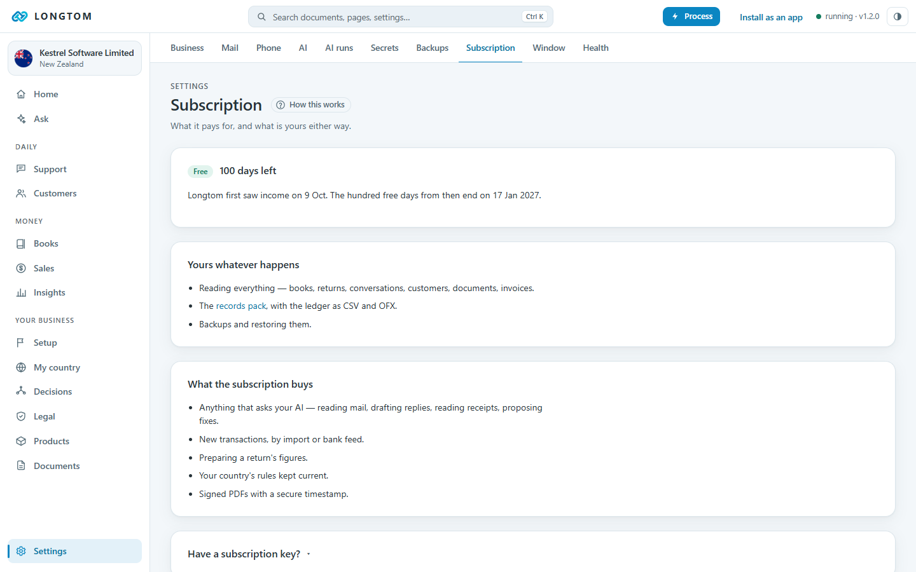916x572 pixels.
Task: Go to Customers page
Action: (x=74, y=193)
